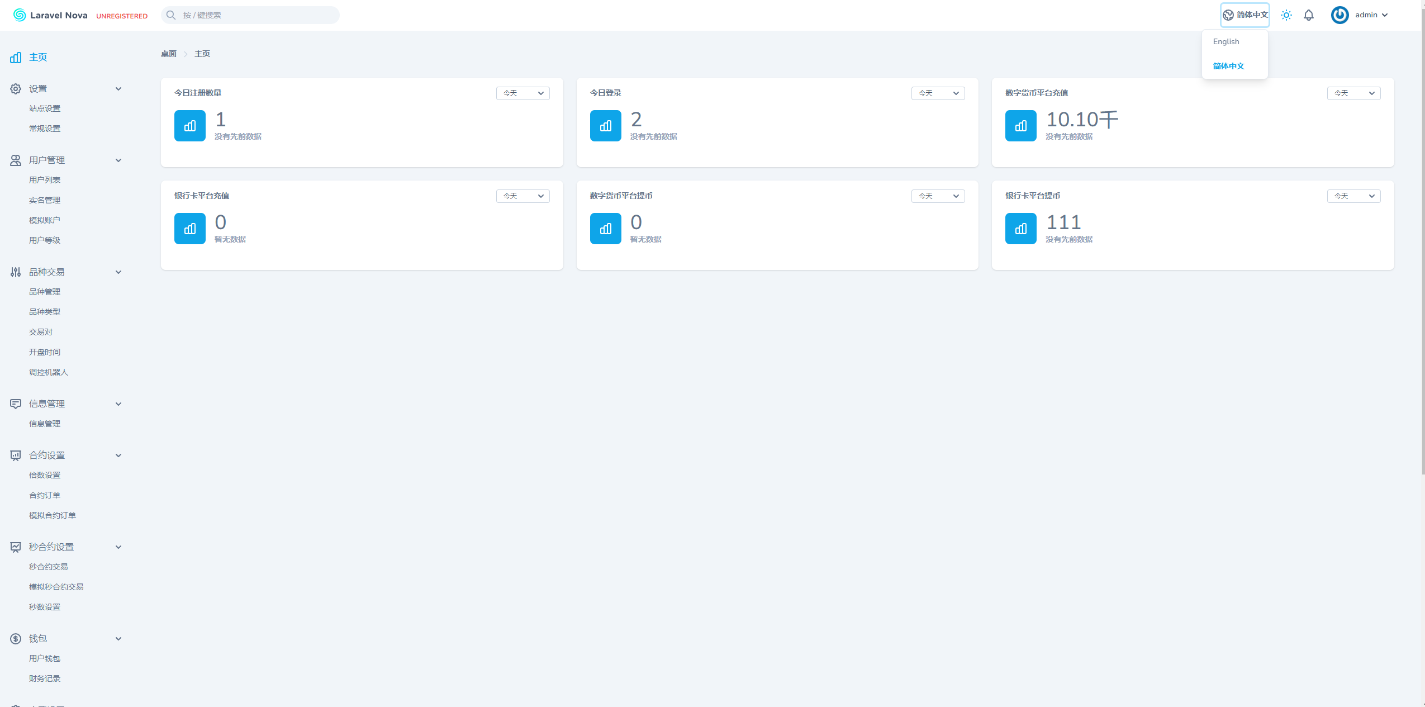Open 合约订单 in the sidebar

pos(45,495)
